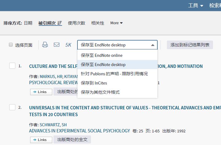Click the descending sort icon beside 被引频次
The height and width of the screenshot is (145, 221).
pyautogui.click(x=60, y=23)
